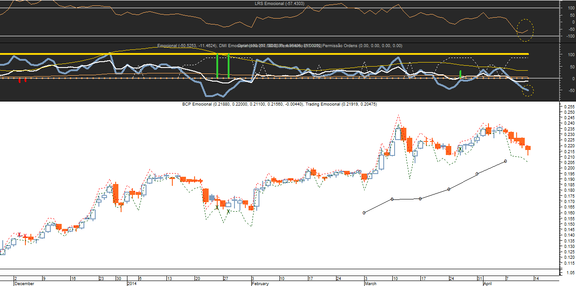Image resolution: width=576 pixels, height=286 pixels.
Task: Click the LRS Emocional indicator title
Action: 279,4
